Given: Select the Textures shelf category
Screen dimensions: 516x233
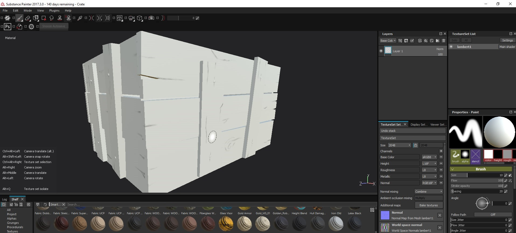Looking at the screenshot, I should tap(12, 231).
